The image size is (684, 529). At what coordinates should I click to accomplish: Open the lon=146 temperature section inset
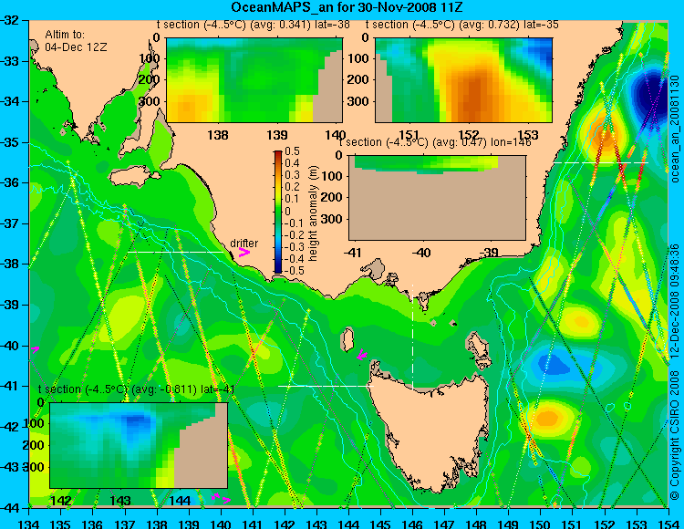click(x=437, y=198)
